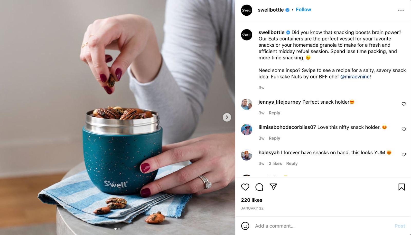411x235 pixels.
Task: Advance to the next photo with the arrow
Action: pyautogui.click(x=227, y=117)
